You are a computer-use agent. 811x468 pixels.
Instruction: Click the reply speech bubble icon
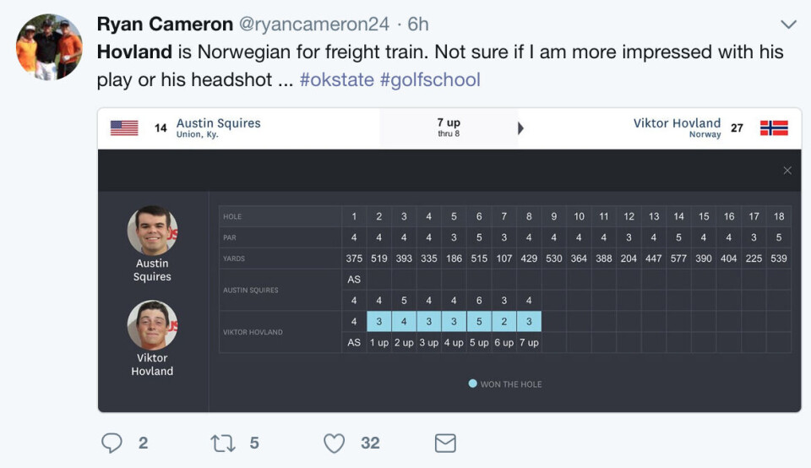click(112, 444)
